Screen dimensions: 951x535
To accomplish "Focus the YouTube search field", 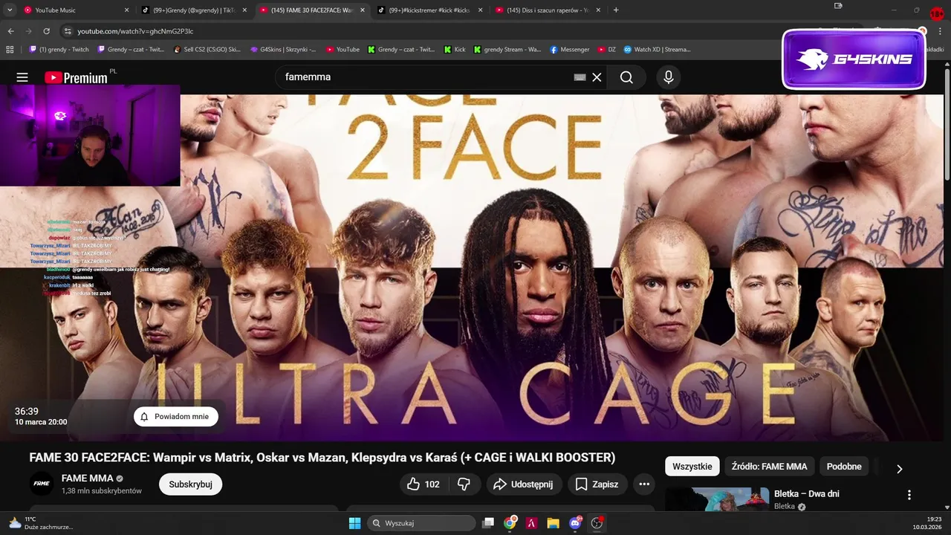I will (x=423, y=77).
